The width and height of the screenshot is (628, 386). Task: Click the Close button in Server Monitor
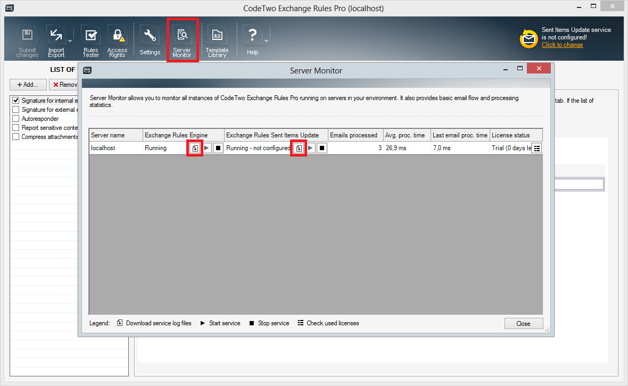tap(524, 324)
